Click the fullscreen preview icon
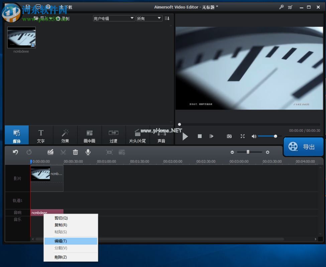This screenshot has height=267, width=326. [242, 136]
